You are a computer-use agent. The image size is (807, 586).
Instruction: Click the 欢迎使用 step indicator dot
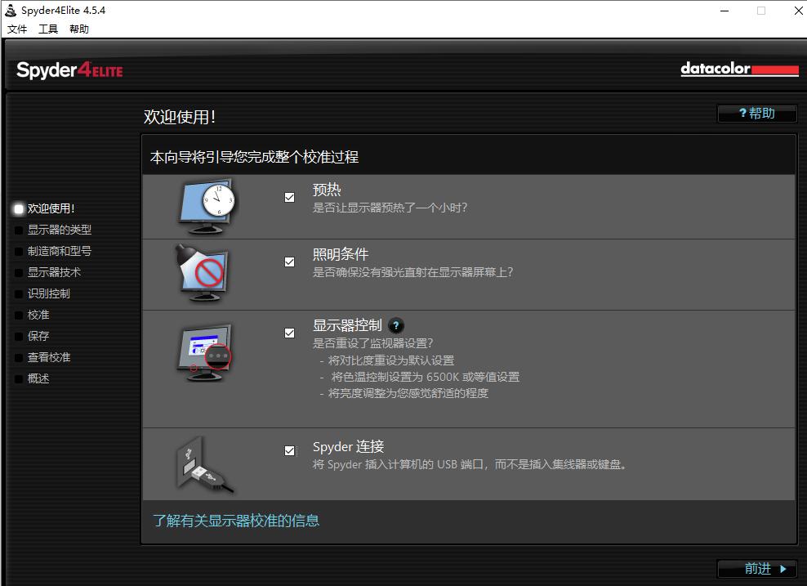coord(18,208)
